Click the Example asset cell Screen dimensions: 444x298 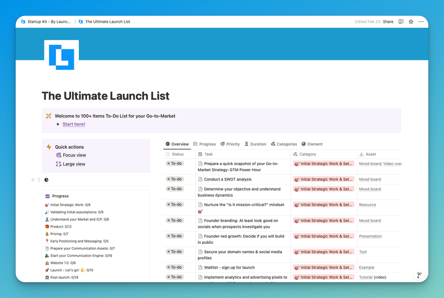tap(367, 268)
